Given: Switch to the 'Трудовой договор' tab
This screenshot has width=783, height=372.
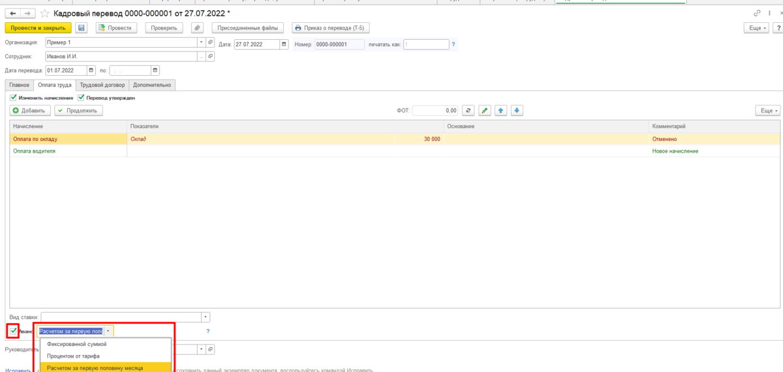Looking at the screenshot, I should 102,85.
